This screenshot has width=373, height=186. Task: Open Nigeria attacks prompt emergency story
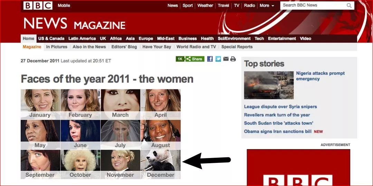(320, 76)
